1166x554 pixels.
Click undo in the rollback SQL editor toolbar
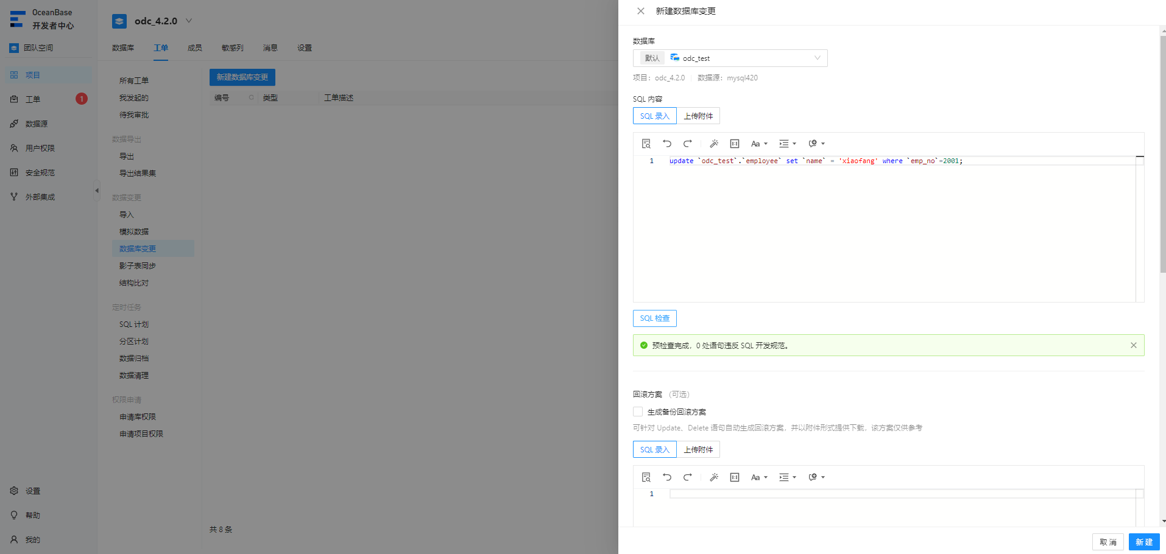(667, 477)
